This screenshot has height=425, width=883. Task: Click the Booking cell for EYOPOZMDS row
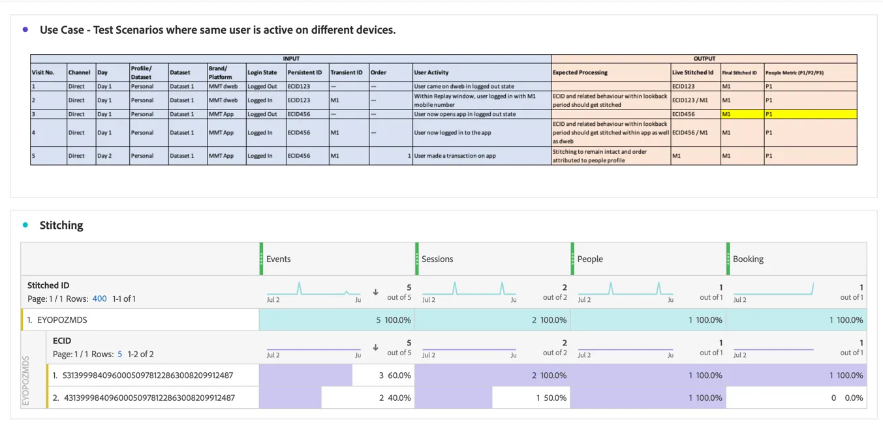point(796,320)
